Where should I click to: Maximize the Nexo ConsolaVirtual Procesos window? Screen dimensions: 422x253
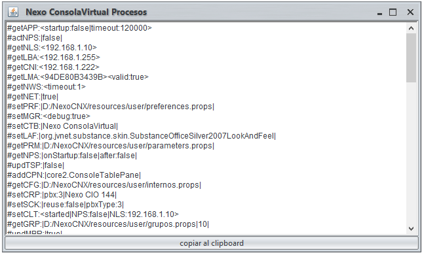click(393, 12)
